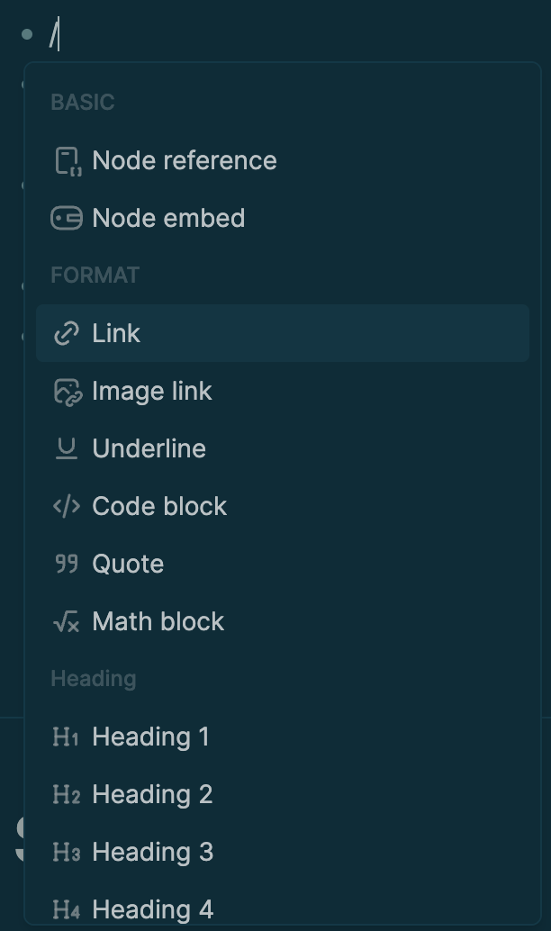
Task: Click the Image link icon
Action: pos(67,392)
